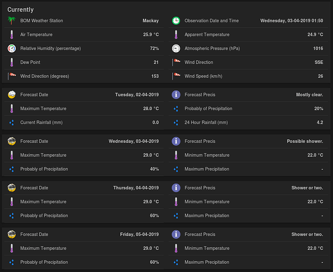The width and height of the screenshot is (333, 272).
Task: Click the windsock icon for Wind Direction (degrees)
Action: tap(11, 76)
